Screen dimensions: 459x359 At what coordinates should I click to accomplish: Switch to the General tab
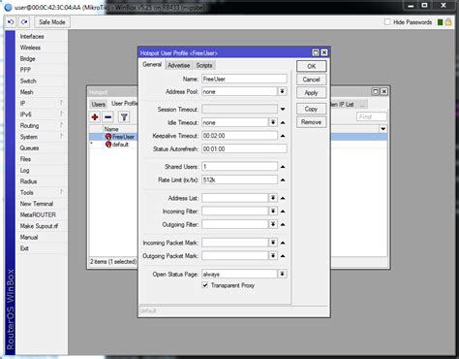[152, 64]
